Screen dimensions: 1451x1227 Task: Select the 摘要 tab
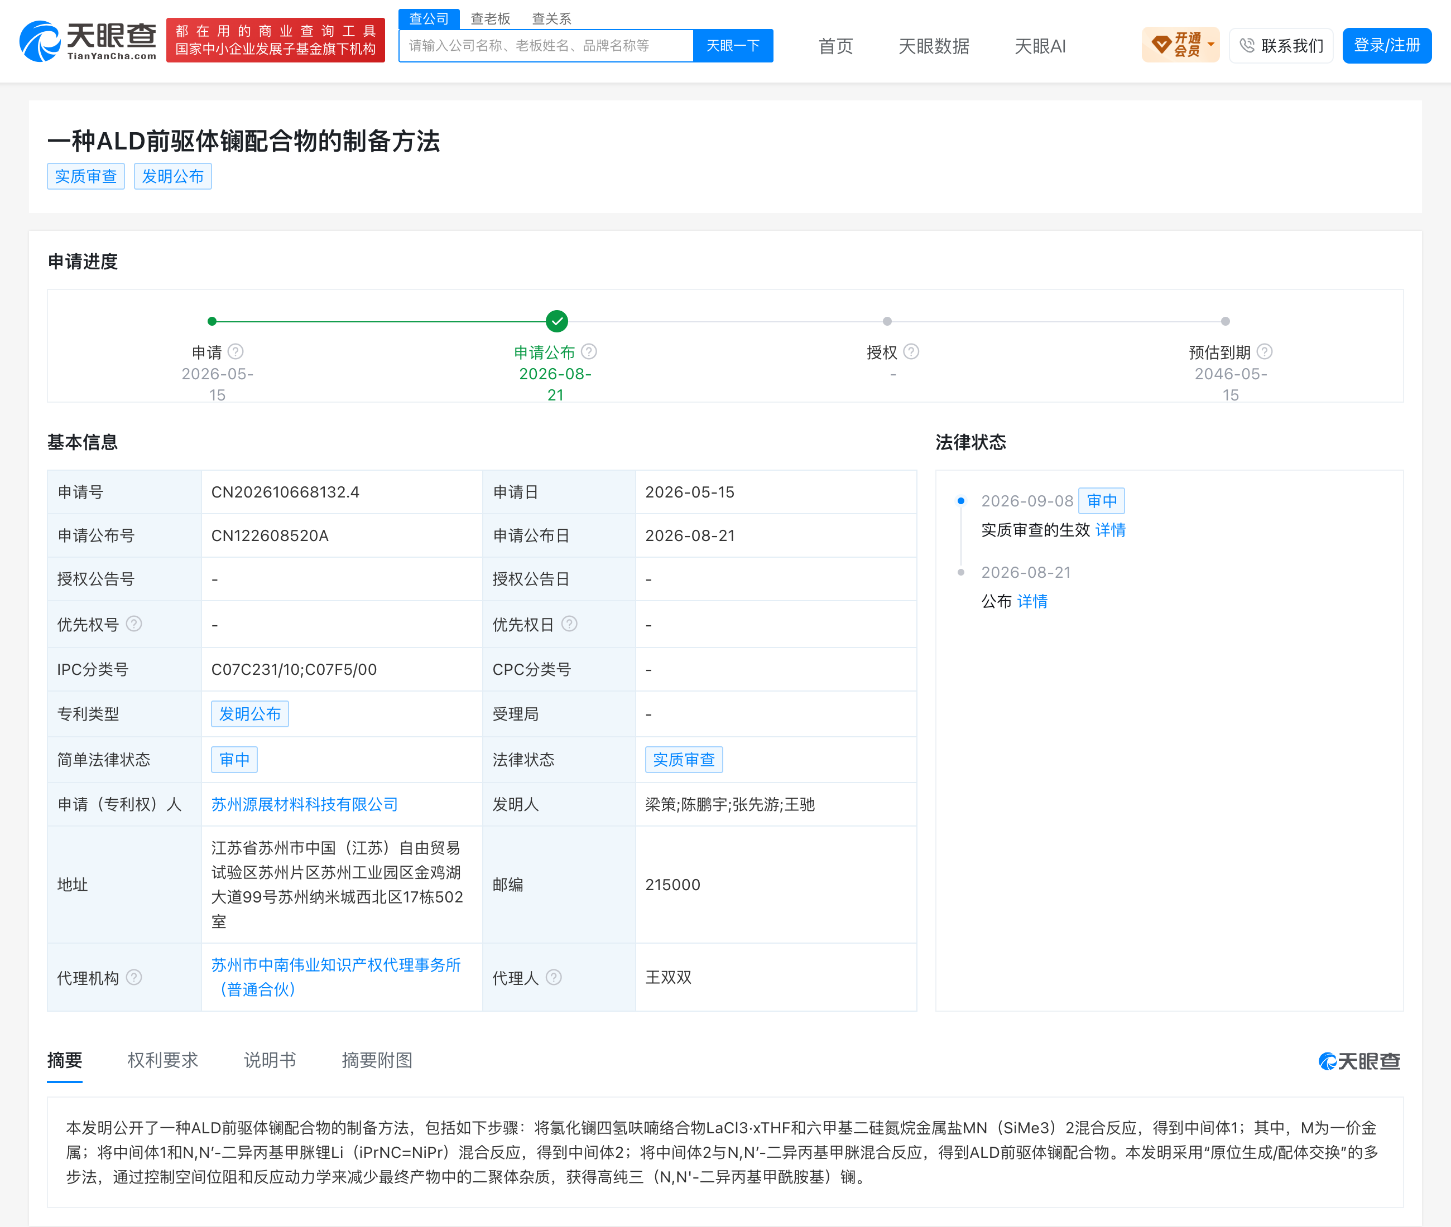click(65, 1060)
